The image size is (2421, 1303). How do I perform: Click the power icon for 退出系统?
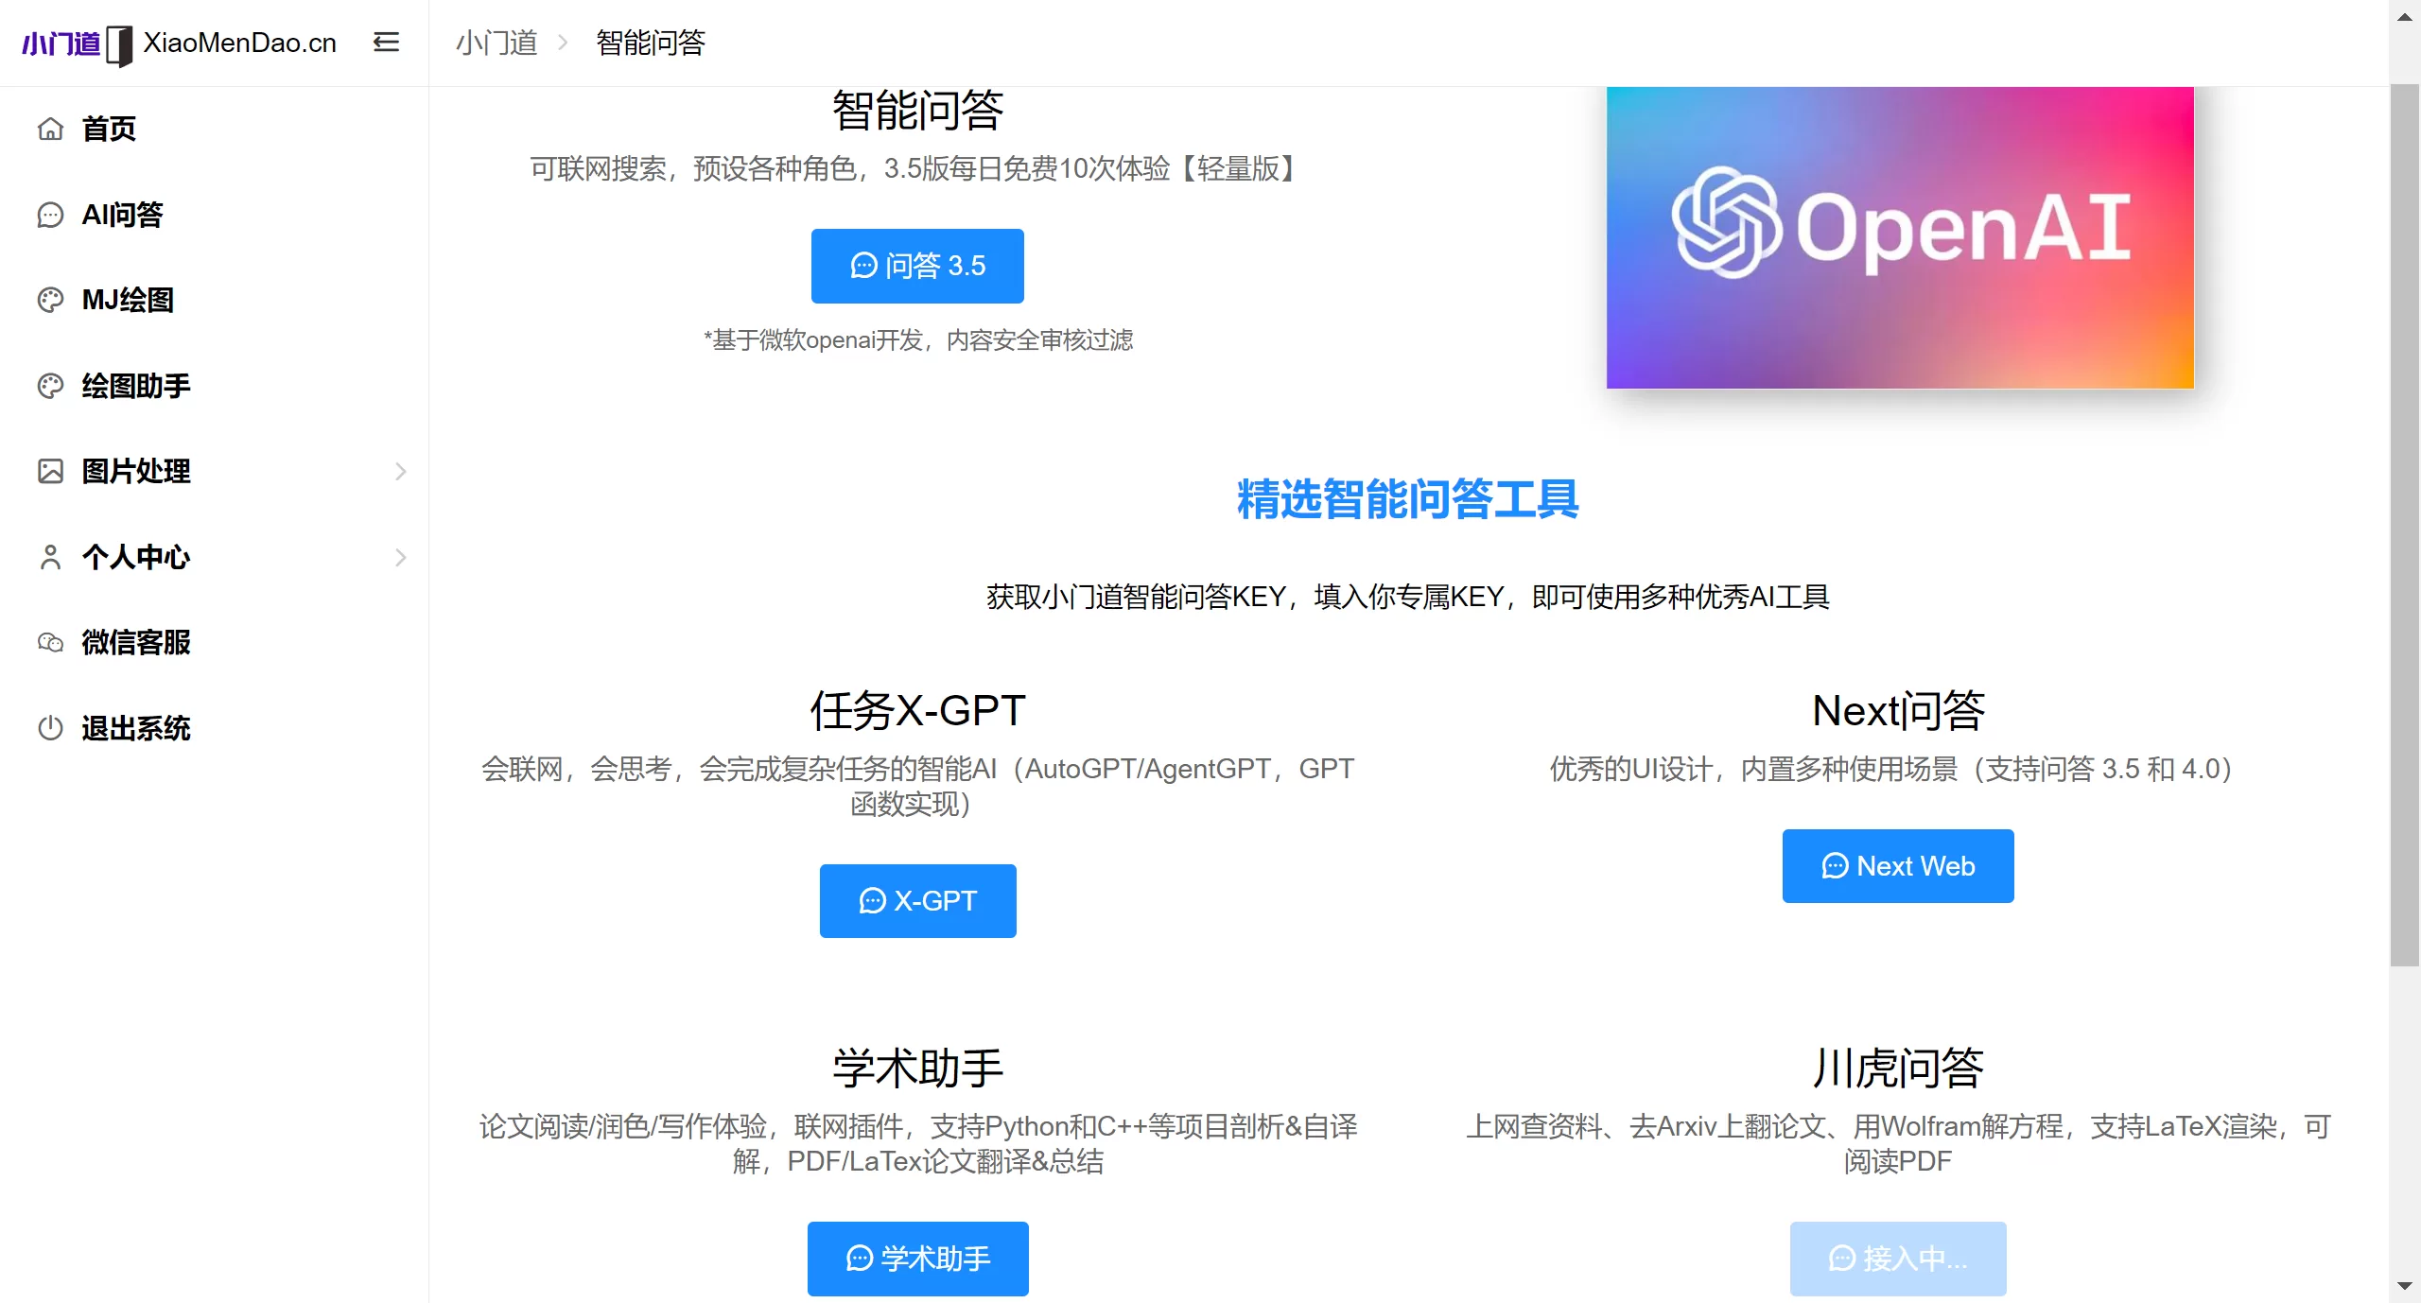tap(50, 728)
